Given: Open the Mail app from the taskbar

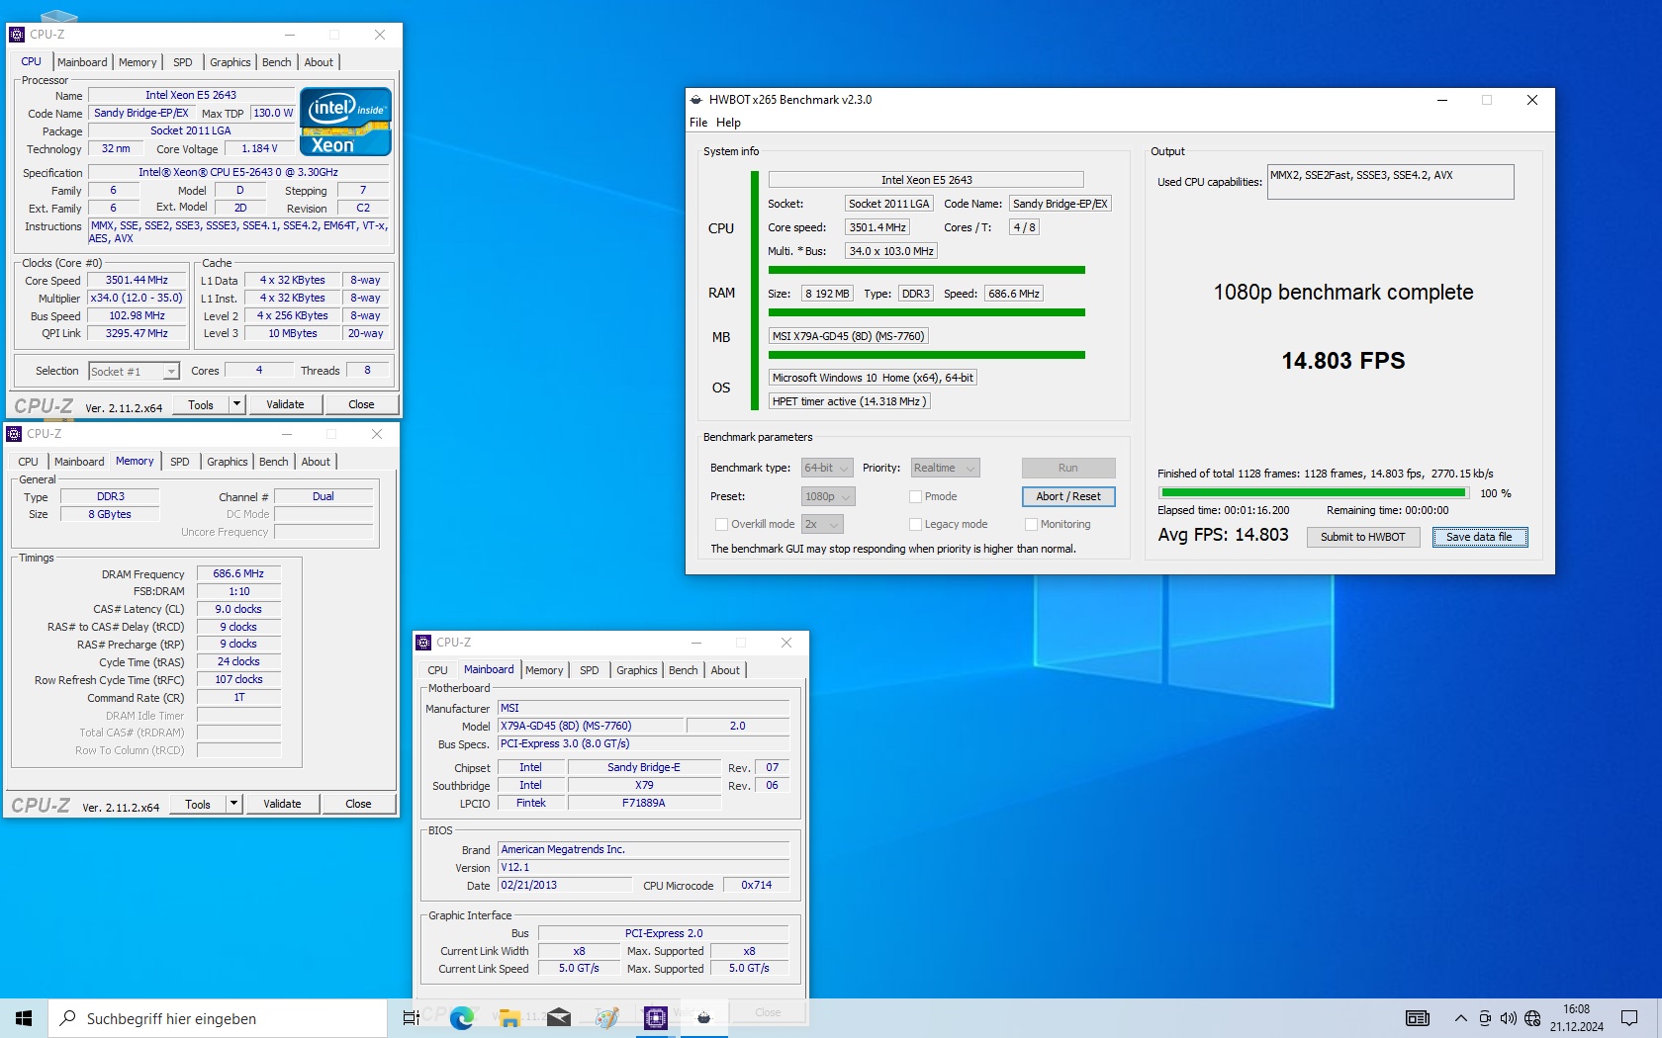Looking at the screenshot, I should coord(558,1018).
